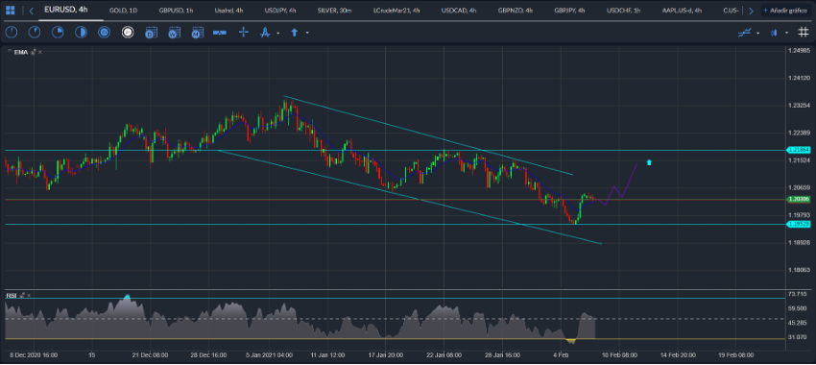This screenshot has height=365, width=816.
Task: Click the current price label 1.20306
Action: coord(799,199)
